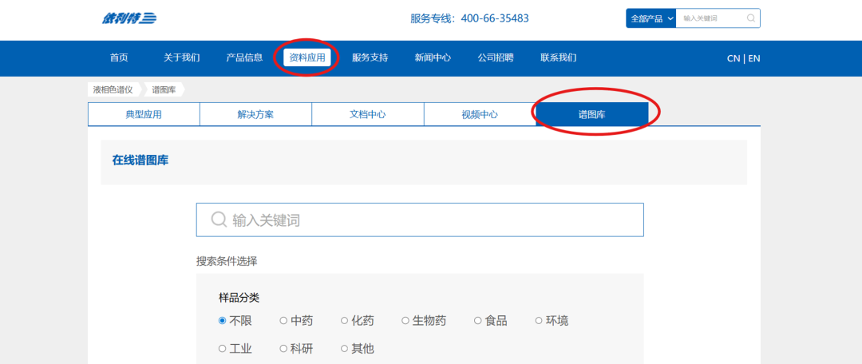Switch language to EN
Image resolution: width=862 pixels, height=364 pixels.
[754, 58]
